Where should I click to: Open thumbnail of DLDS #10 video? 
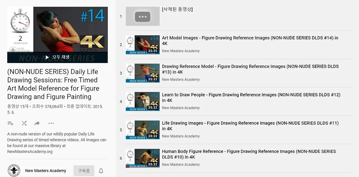[x=142, y=158]
